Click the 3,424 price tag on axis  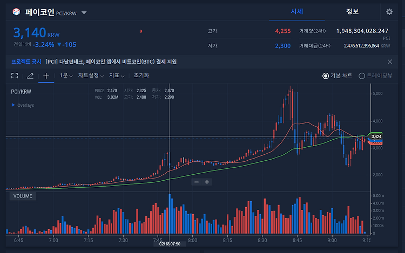click(376, 136)
